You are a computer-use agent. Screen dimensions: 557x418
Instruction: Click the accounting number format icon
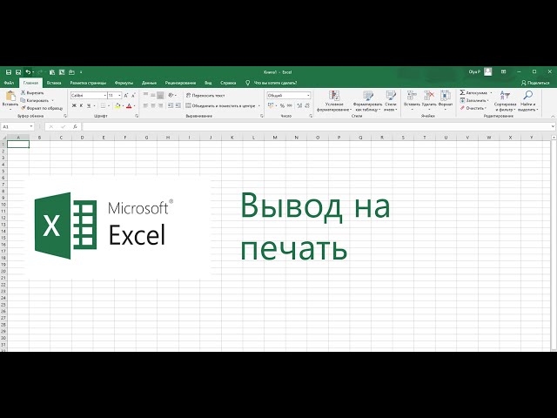point(271,105)
